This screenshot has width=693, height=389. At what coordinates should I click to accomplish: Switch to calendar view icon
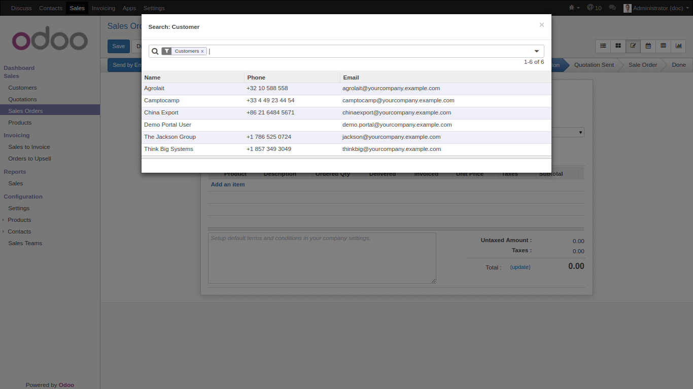click(x=648, y=46)
